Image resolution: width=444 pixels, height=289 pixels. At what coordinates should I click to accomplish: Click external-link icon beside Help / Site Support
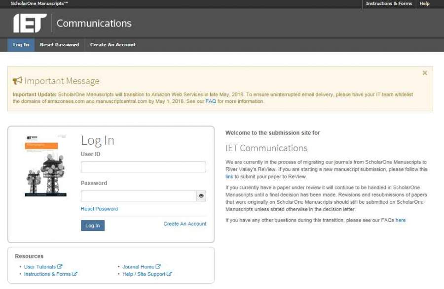click(x=169, y=274)
